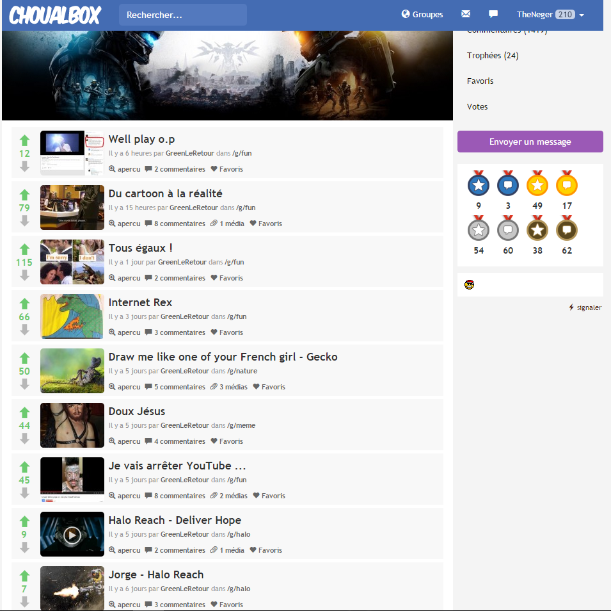Click the smiley emoji icon in sidebar
This screenshot has height=611, width=611.
pos(469,285)
